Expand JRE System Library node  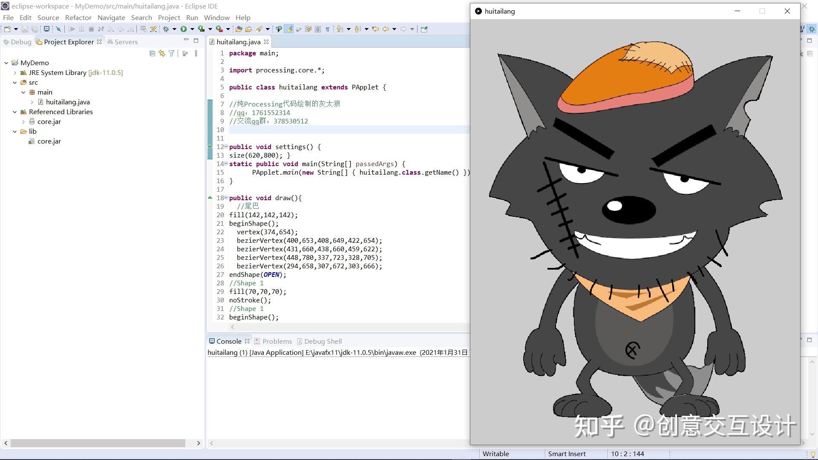pyautogui.click(x=15, y=72)
